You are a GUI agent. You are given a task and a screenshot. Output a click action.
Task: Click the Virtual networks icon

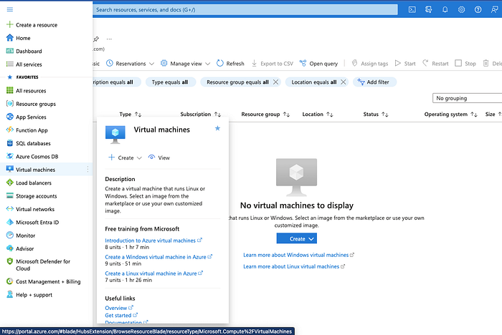[10, 209]
